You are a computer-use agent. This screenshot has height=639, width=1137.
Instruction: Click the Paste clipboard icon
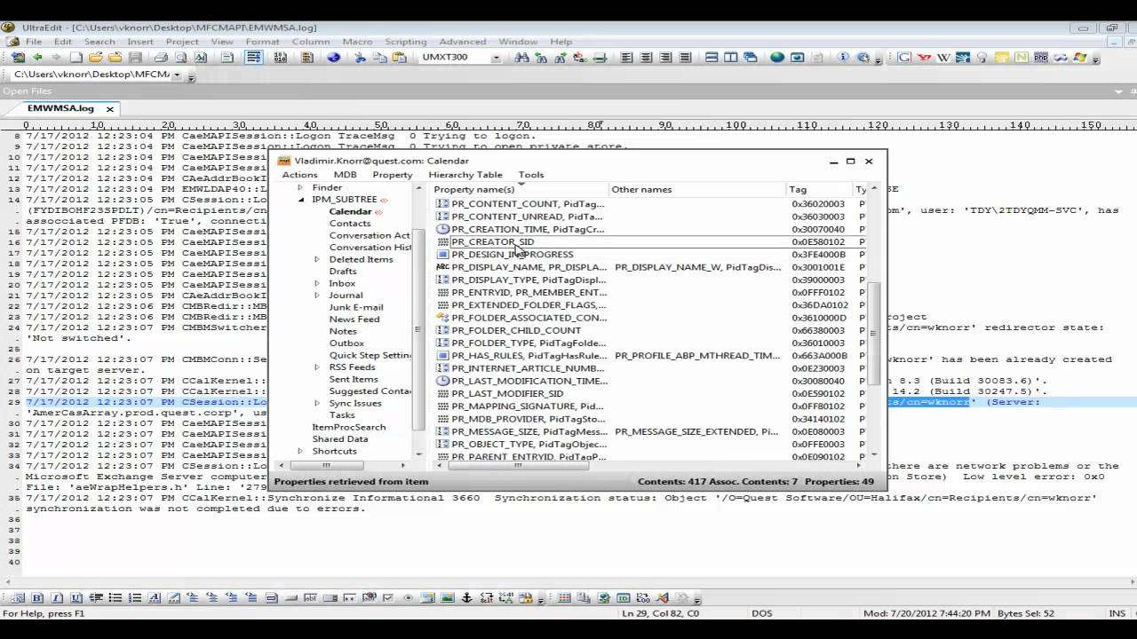point(400,58)
